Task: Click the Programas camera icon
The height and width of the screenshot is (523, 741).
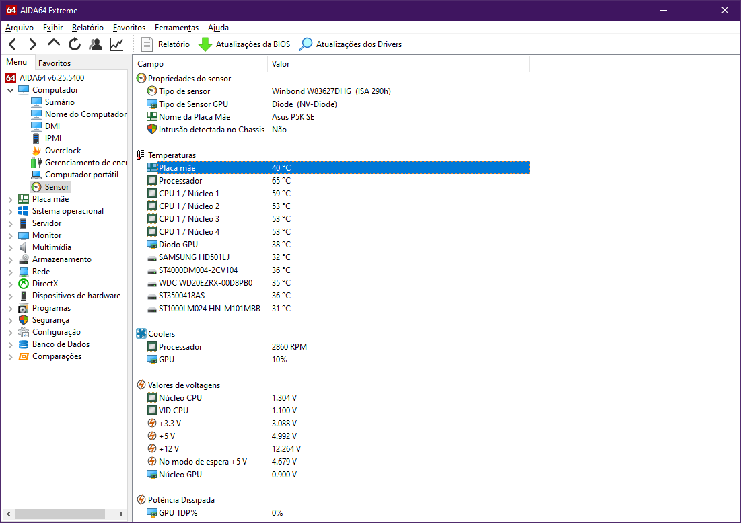Action: (23, 308)
